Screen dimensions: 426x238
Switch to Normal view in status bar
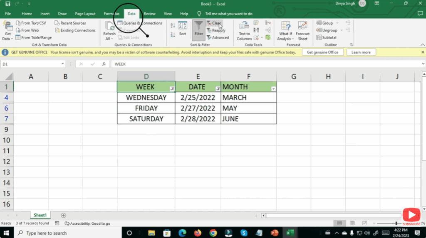click(340, 223)
